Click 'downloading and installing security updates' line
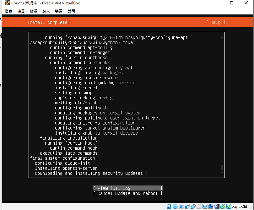 89,173
